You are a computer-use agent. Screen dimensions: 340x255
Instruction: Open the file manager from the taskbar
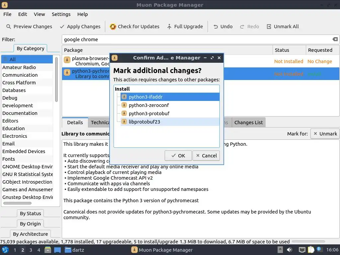tap(48, 250)
